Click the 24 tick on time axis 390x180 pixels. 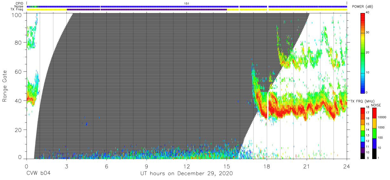point(347,166)
